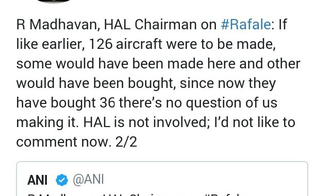Click the 'would have been bought' line

pos(146,83)
